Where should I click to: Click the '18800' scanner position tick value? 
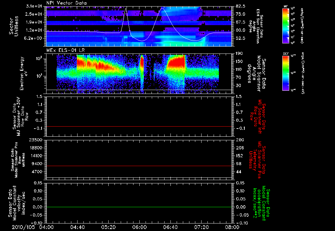click(35, 148)
